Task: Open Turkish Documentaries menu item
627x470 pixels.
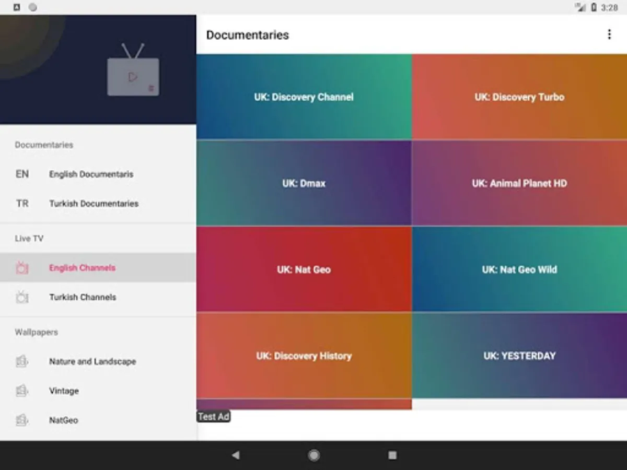Action: coord(98,203)
